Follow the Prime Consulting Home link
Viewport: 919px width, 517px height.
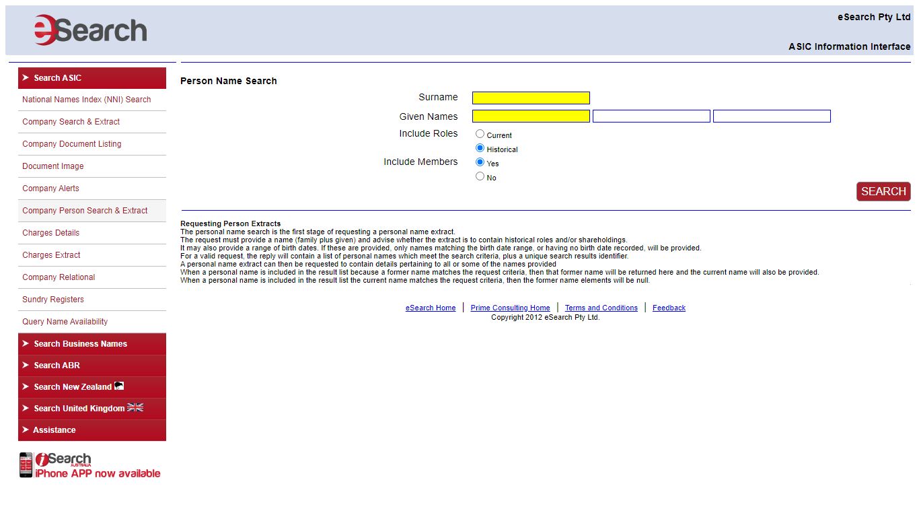(x=511, y=308)
